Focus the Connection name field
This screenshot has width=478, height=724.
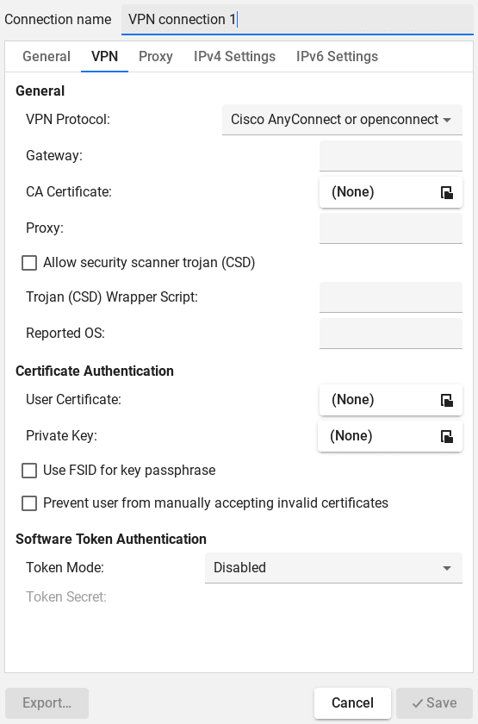[298, 19]
